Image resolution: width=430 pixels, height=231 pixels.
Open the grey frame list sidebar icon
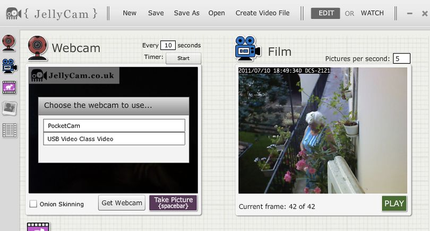tap(10, 130)
